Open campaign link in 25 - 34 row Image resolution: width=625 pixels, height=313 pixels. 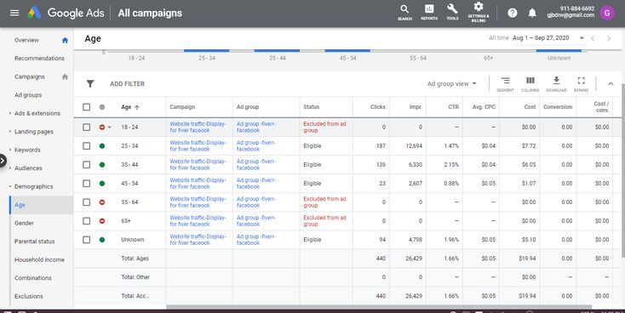(x=198, y=145)
